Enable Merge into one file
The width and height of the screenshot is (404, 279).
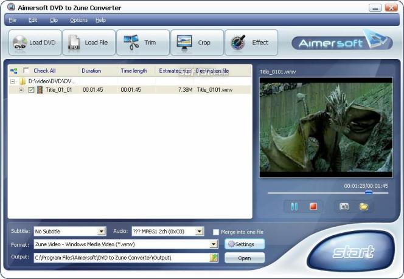[x=215, y=232]
